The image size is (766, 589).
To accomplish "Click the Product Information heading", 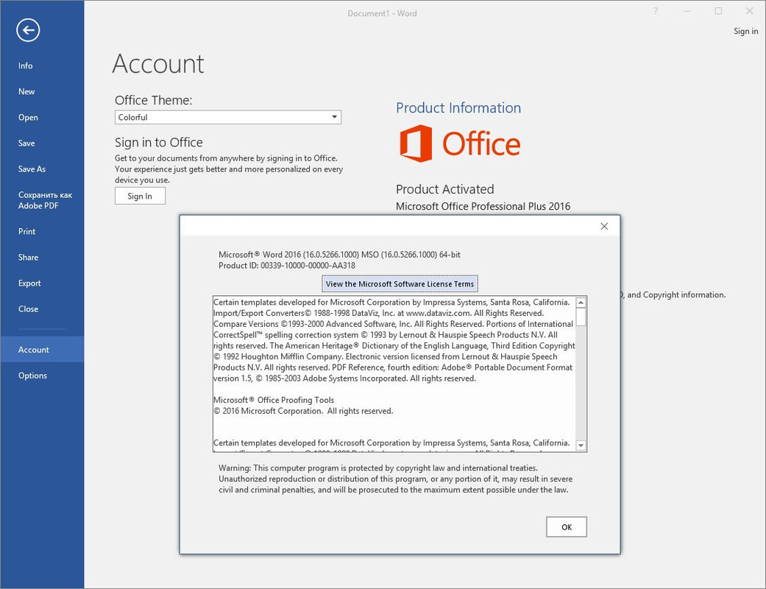I will point(458,107).
